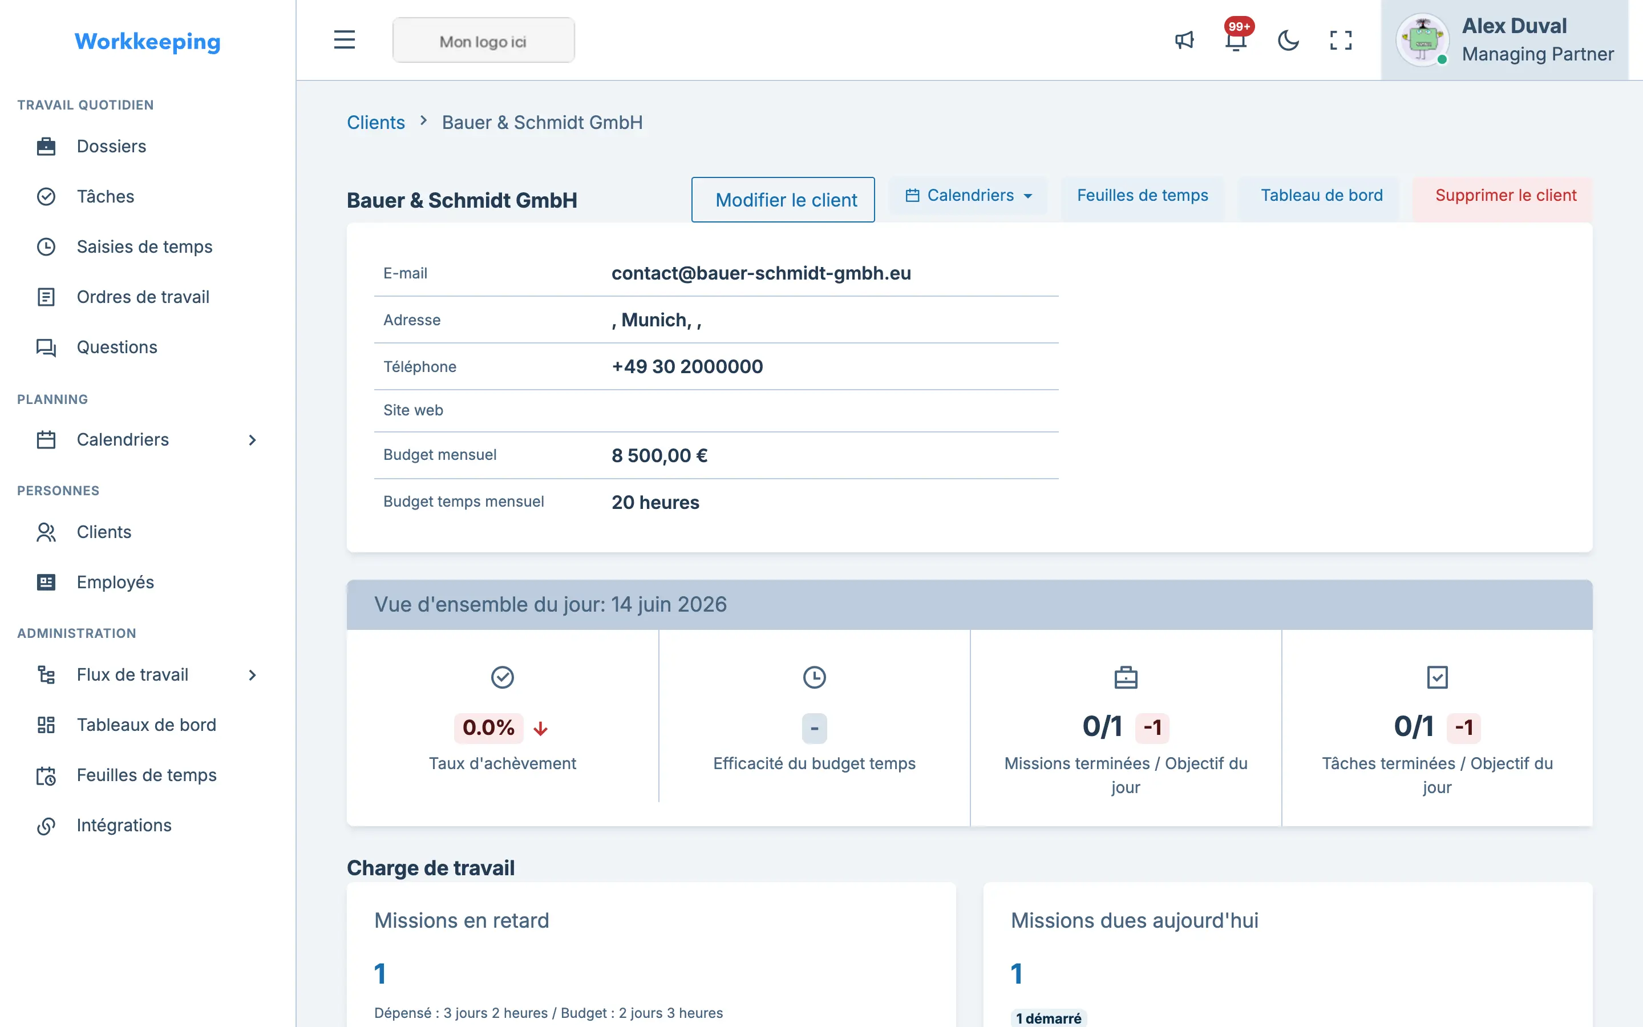Toggle dark mode moon icon
1643x1027 pixels.
1288,40
